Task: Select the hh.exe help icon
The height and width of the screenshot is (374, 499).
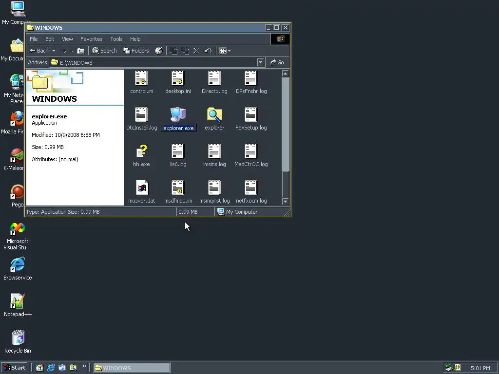Action: [x=141, y=151]
